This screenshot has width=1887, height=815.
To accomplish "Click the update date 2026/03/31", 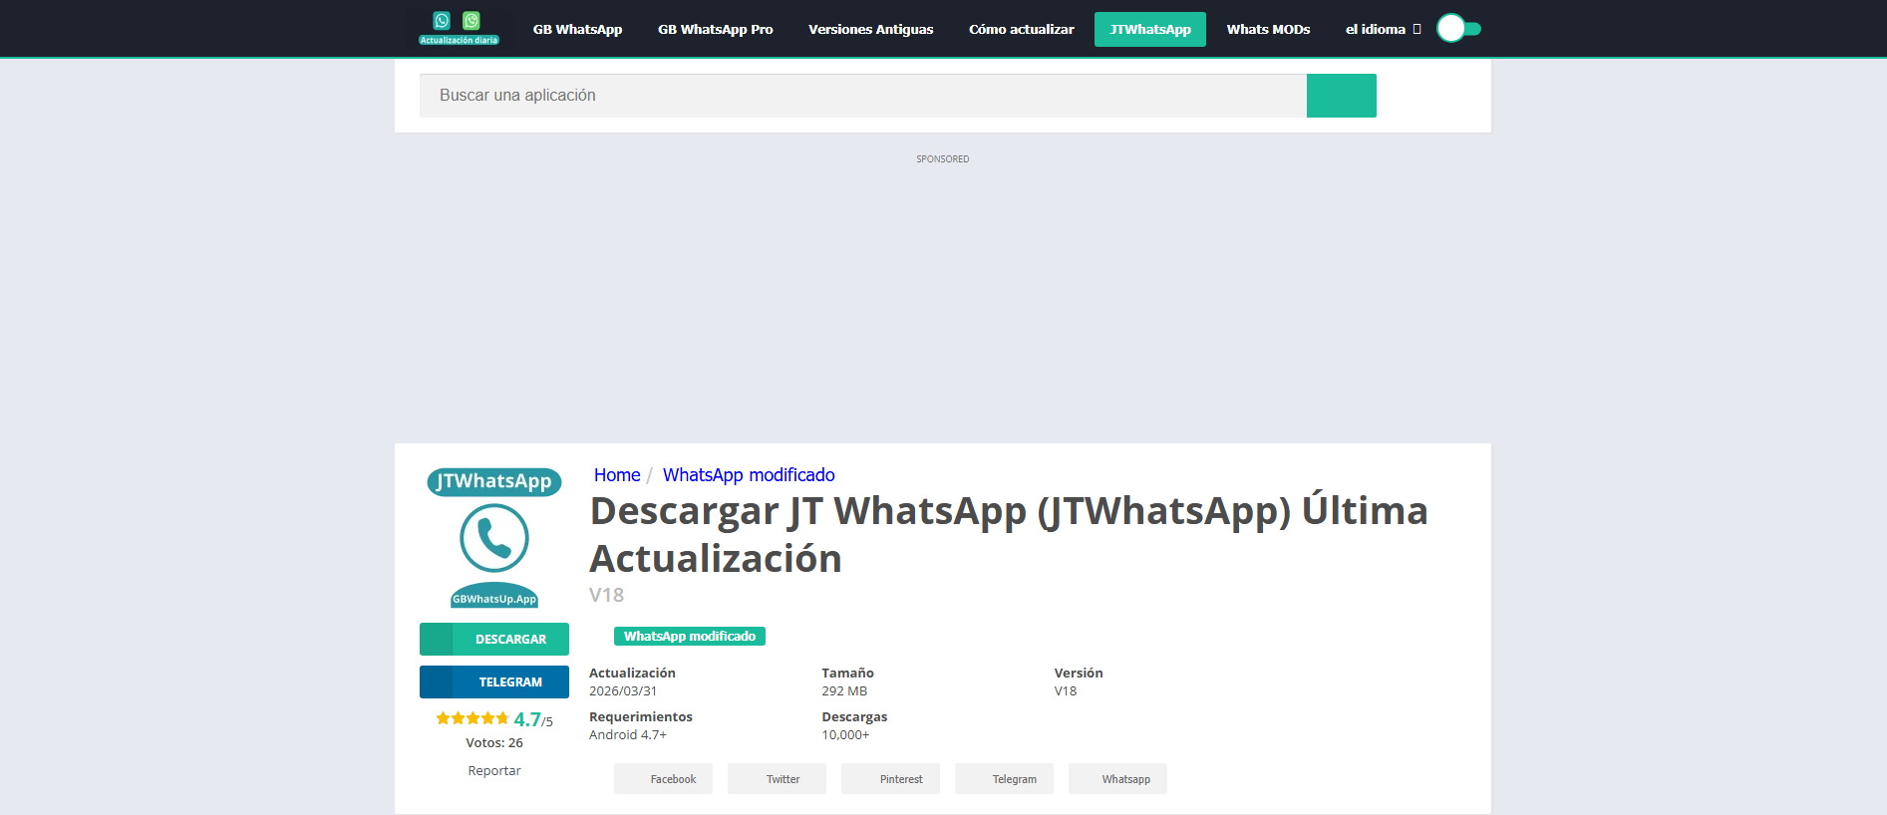I will 623,691.
